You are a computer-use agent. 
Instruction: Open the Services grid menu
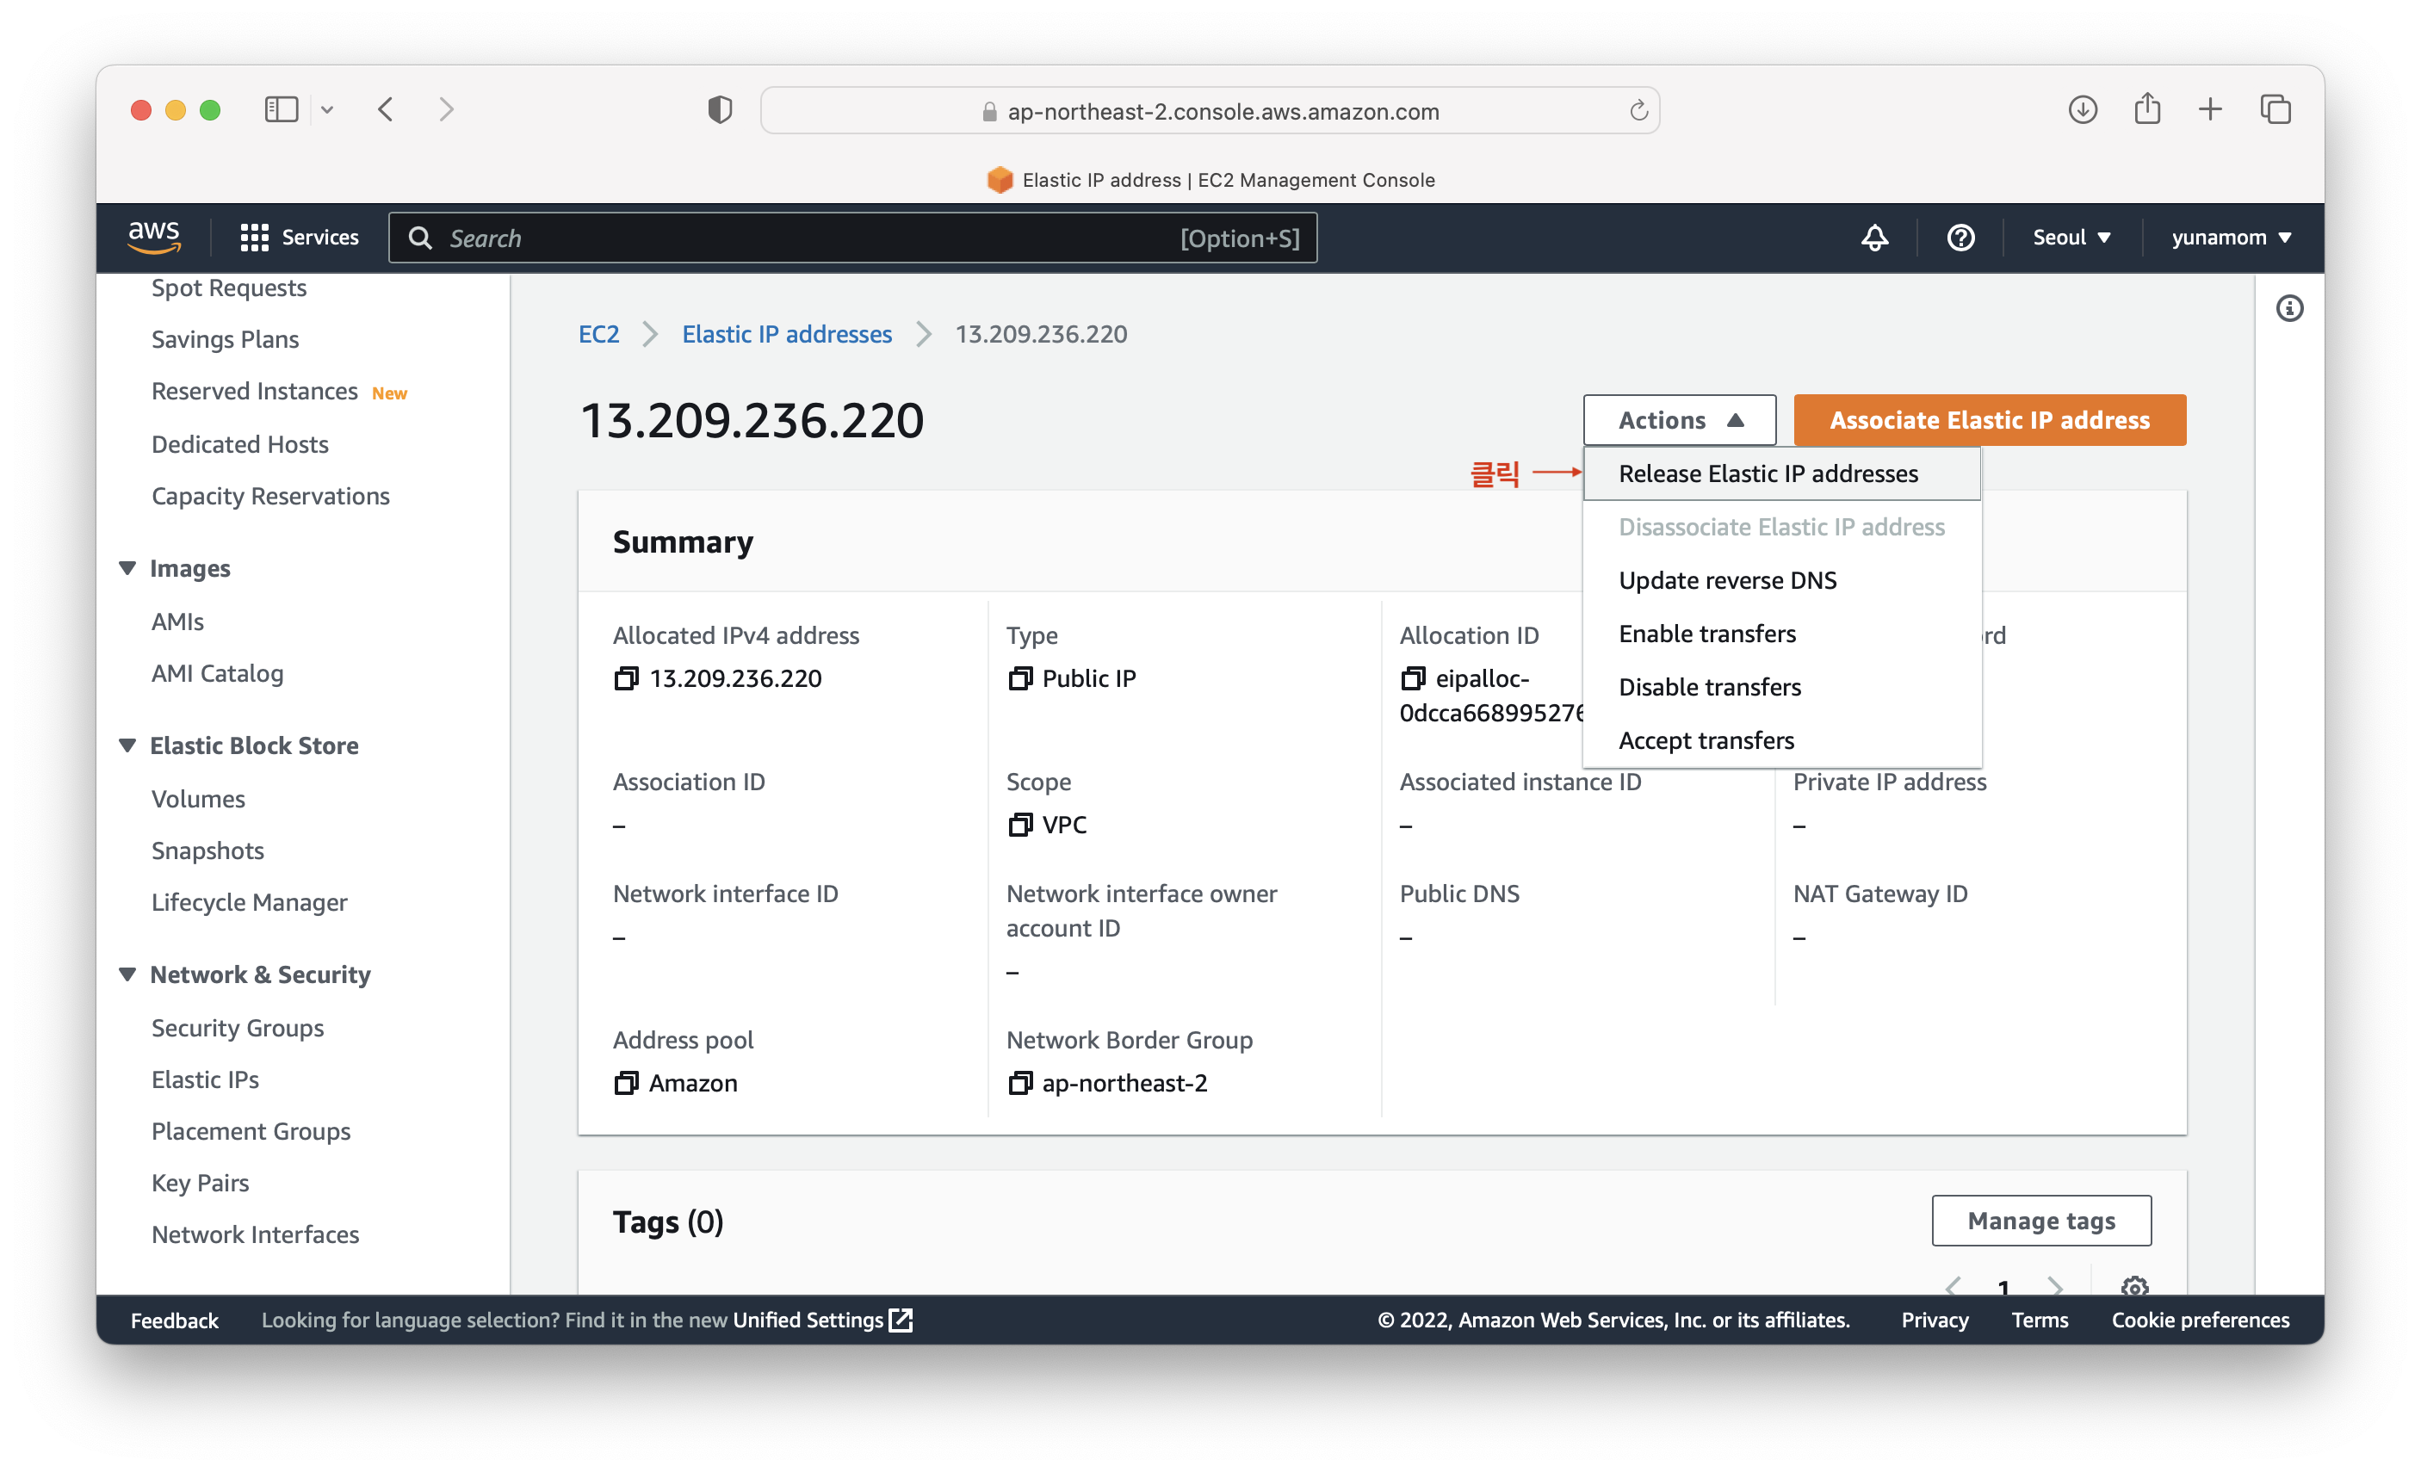click(300, 237)
